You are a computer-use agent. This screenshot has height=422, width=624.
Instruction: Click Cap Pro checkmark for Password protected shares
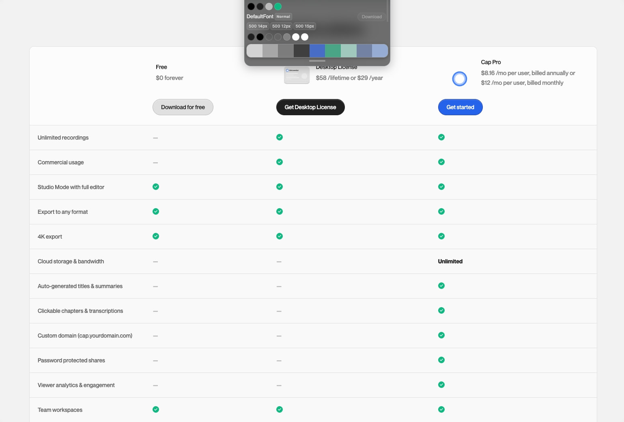click(441, 360)
